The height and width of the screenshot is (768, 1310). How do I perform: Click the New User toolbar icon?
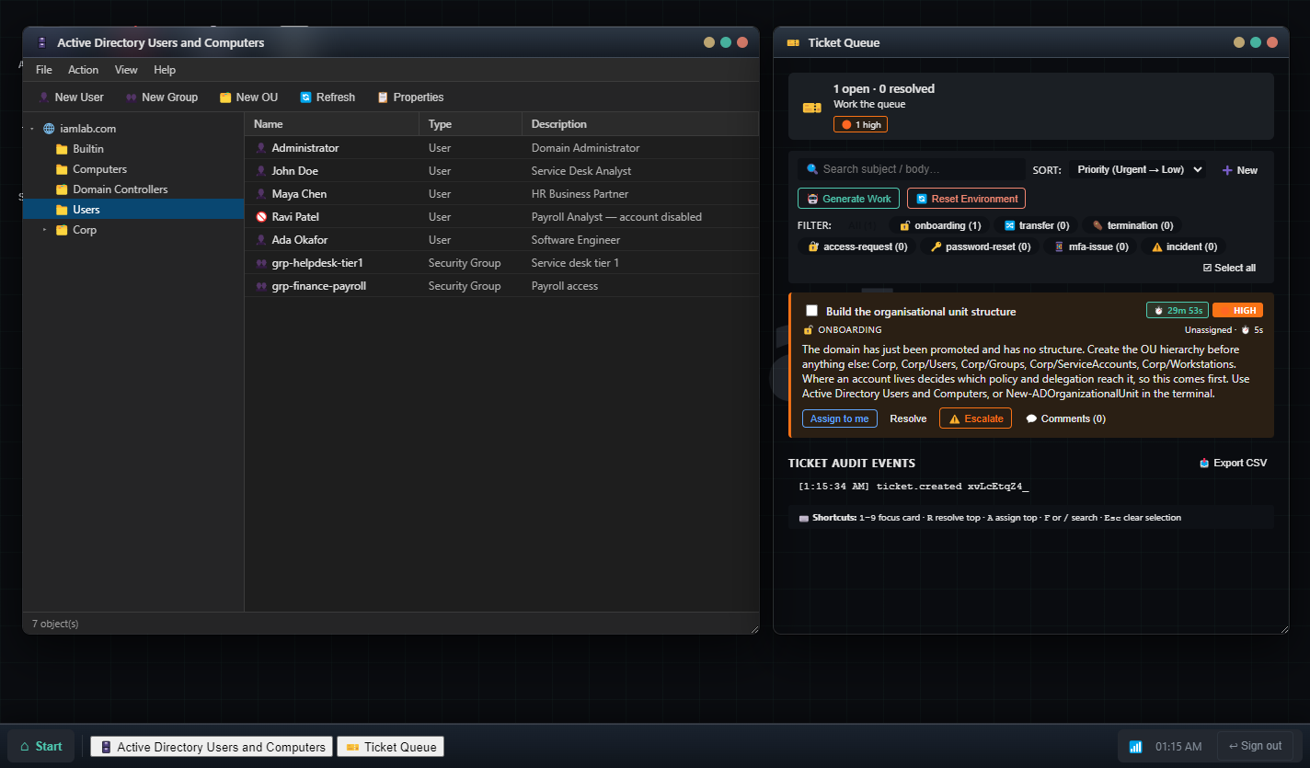click(43, 97)
